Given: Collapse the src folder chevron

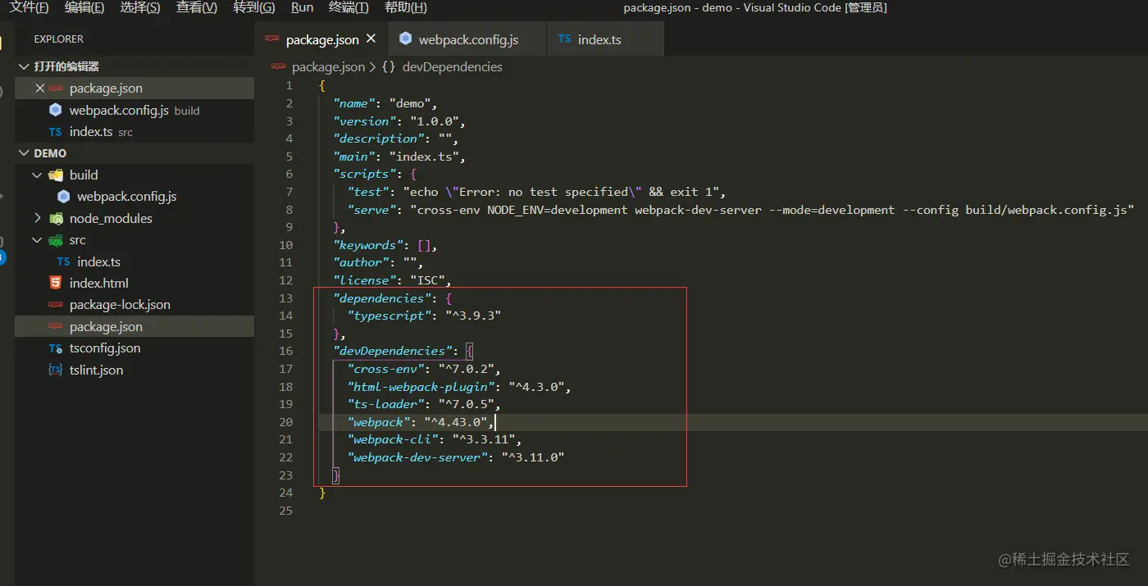Looking at the screenshot, I should pos(37,240).
